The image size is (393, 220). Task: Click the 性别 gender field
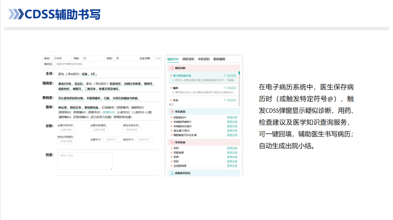tap(126, 58)
